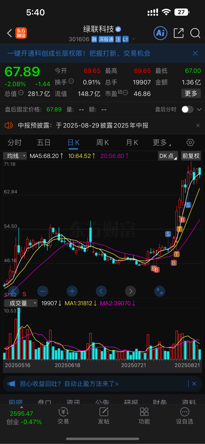
Task: Open the 公告 tab
Action: 102,402
